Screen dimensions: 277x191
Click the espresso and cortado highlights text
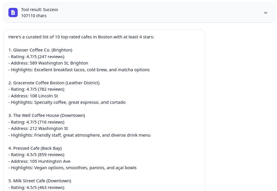(67, 102)
